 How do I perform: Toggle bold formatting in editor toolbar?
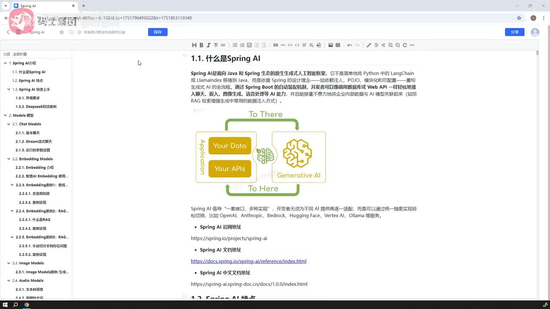[x=201, y=45]
